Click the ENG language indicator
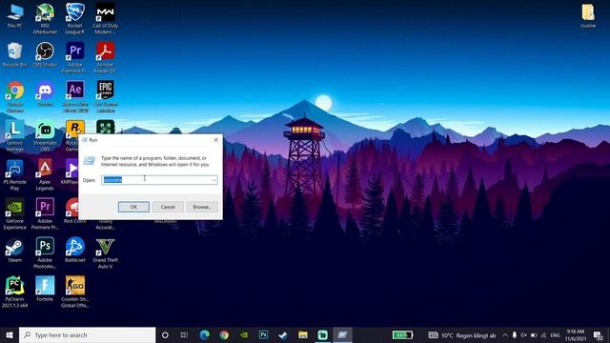610x343 pixels. click(555, 335)
